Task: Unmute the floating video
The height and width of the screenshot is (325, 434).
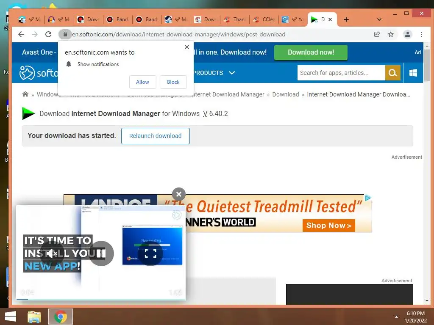Action: click(x=51, y=253)
